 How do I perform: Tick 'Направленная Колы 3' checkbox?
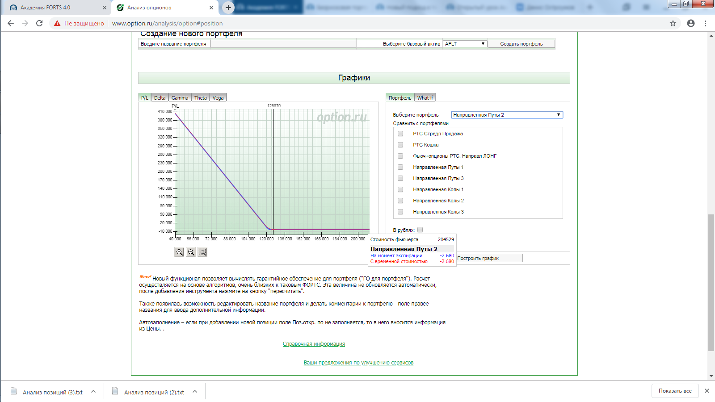coord(400,212)
